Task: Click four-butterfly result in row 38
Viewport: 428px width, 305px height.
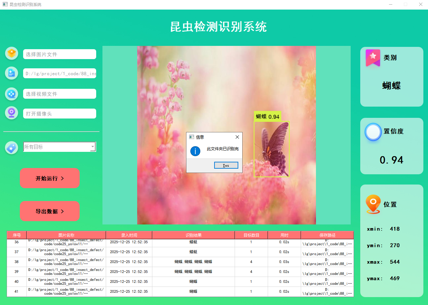Action: click(194, 262)
